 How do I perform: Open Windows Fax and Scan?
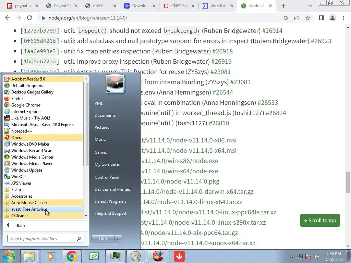pyautogui.click(x=43, y=151)
